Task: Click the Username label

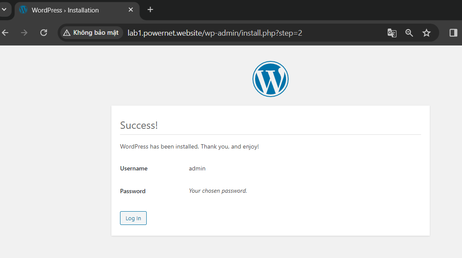Action: coord(134,168)
